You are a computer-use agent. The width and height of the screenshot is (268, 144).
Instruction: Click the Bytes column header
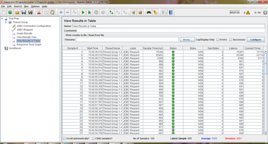click(193, 48)
